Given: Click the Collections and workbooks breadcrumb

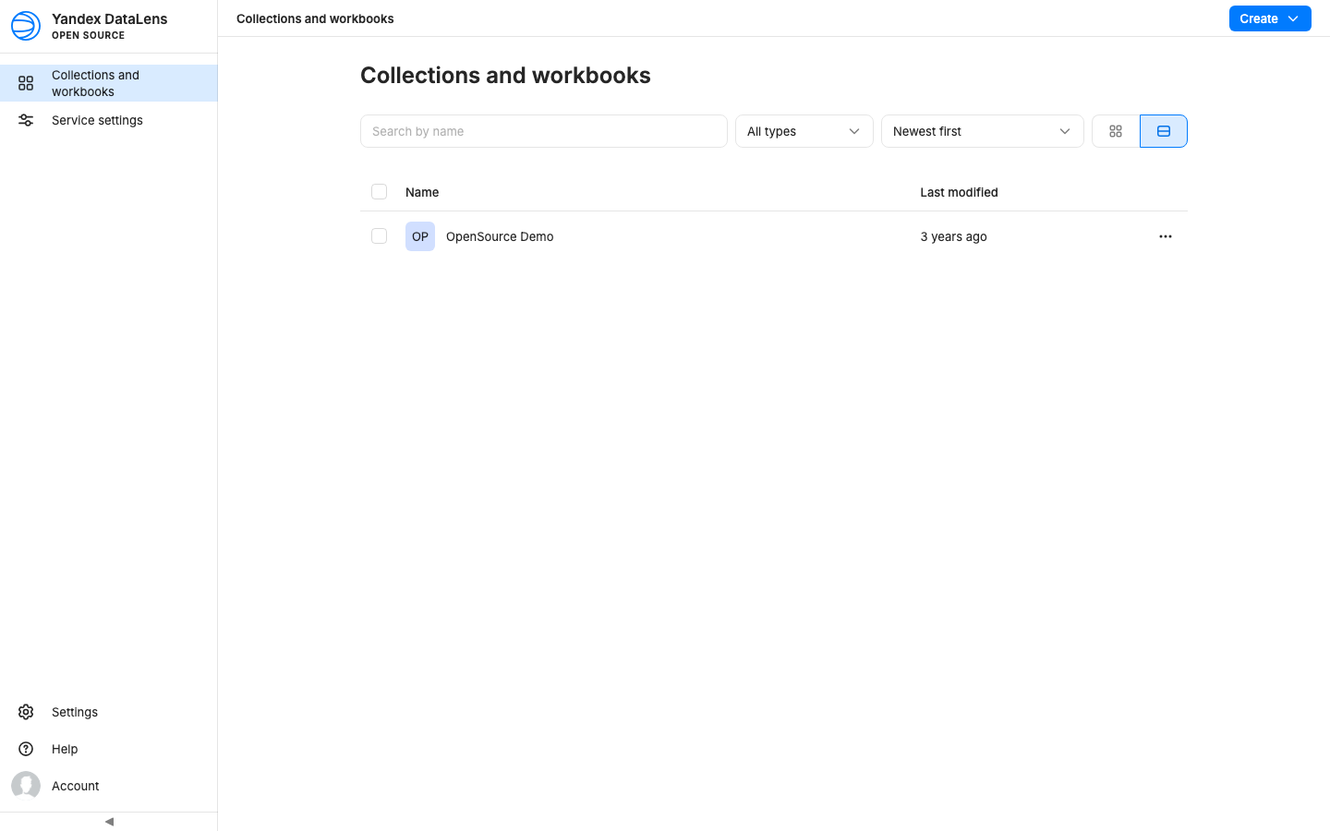Looking at the screenshot, I should coord(315,18).
